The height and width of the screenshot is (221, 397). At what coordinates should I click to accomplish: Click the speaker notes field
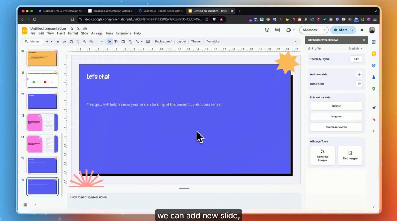pyautogui.click(x=184, y=201)
